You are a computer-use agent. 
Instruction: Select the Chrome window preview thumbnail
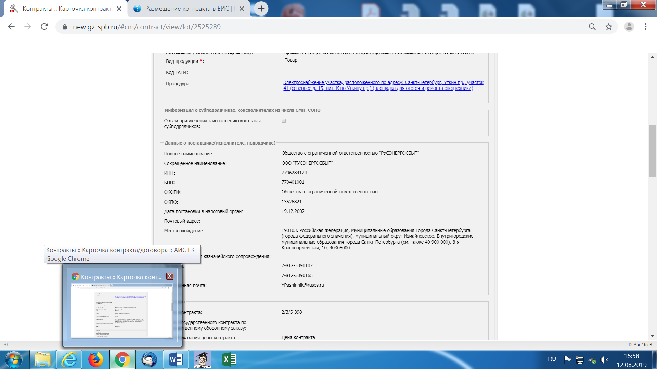coord(122,311)
